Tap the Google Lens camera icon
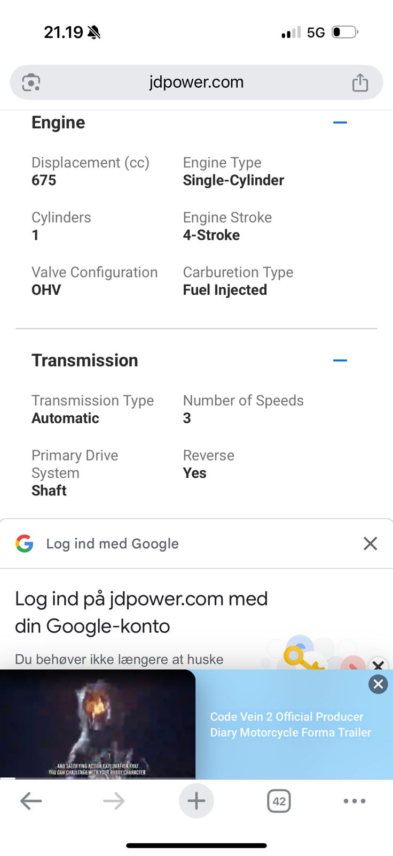Viewport: 393px width, 856px height. (x=31, y=82)
